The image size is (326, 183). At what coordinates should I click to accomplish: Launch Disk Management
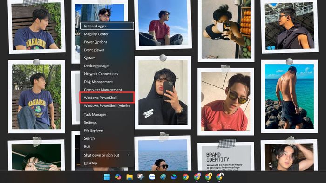(x=107, y=82)
